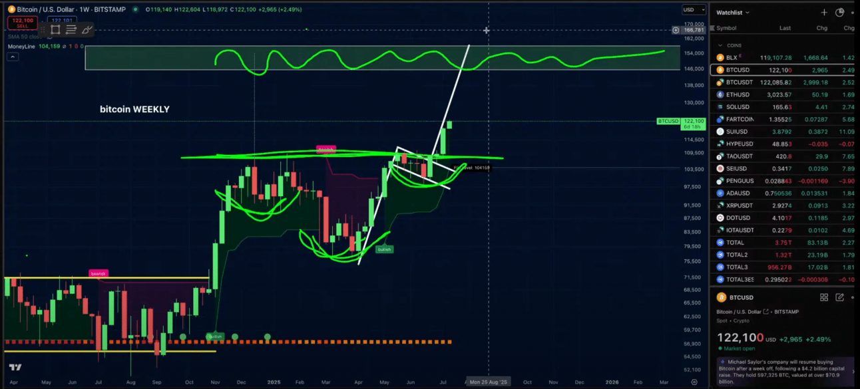The height and width of the screenshot is (389, 860).
Task: Click the bitcoin WEEKLY text annotation
Action: (x=134, y=109)
